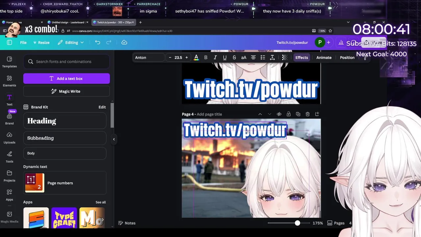This screenshot has width=421, height=237.
Task: Delete Page 4 with trash icon
Action: coord(308,114)
